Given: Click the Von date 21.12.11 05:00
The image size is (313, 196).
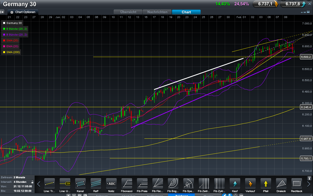Looking at the screenshot, I should pyautogui.click(x=23, y=186).
